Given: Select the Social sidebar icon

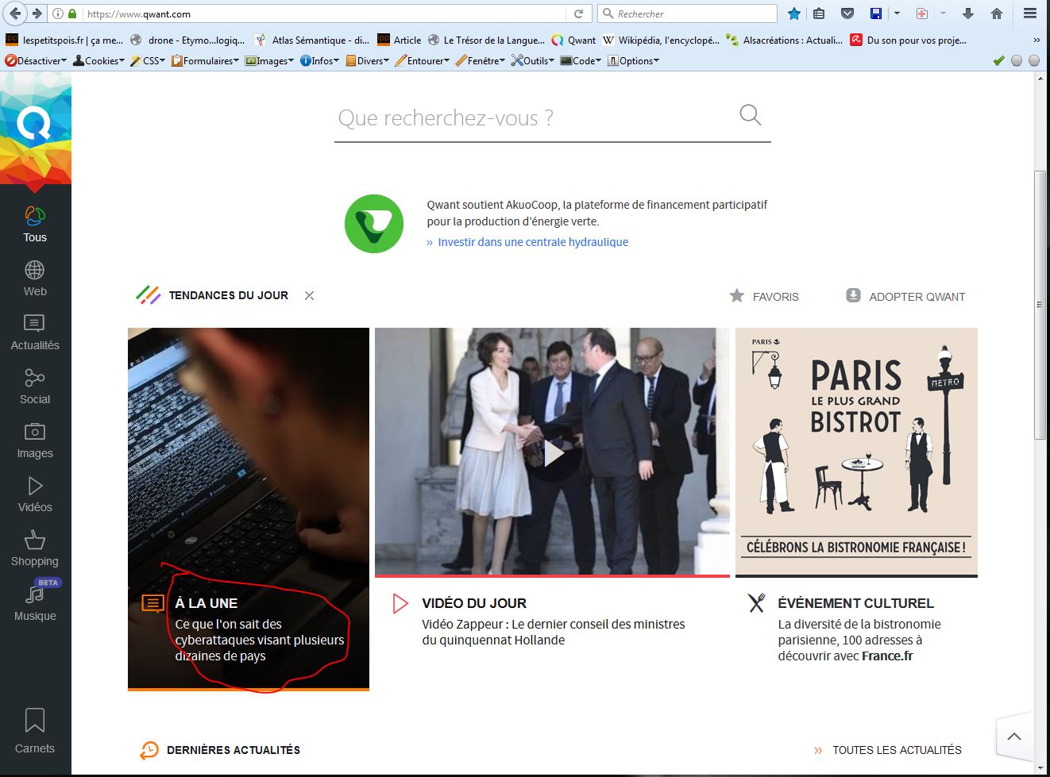Looking at the screenshot, I should coord(35,387).
